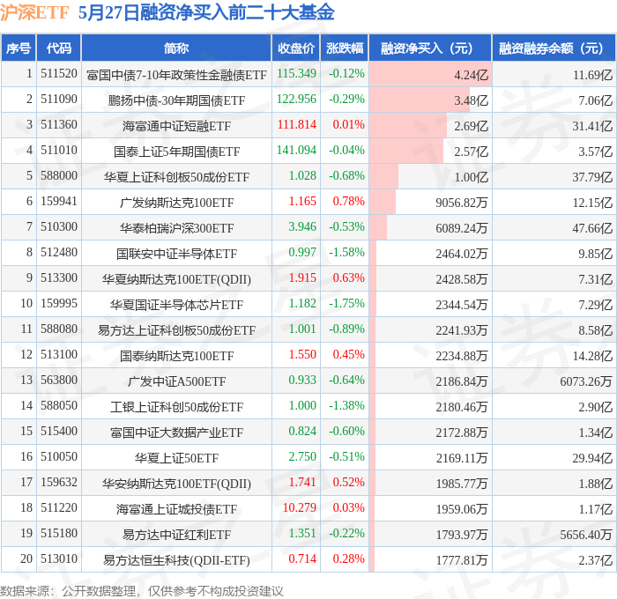The width and height of the screenshot is (617, 599).
Task: Select 华泰柏瑞沪深300ETF name
Action: pyautogui.click(x=176, y=228)
